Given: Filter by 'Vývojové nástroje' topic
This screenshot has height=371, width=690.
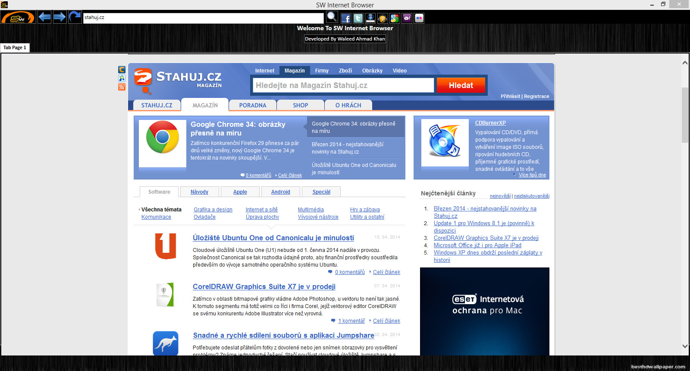Looking at the screenshot, I should pyautogui.click(x=318, y=217).
